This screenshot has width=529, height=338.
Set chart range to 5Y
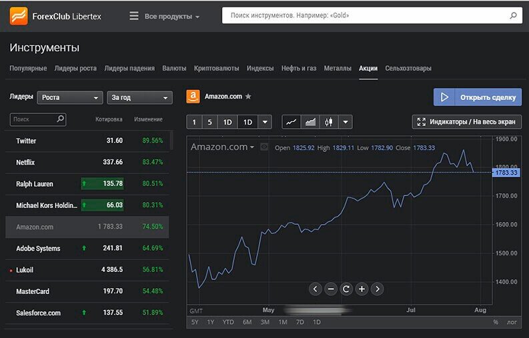pos(195,322)
